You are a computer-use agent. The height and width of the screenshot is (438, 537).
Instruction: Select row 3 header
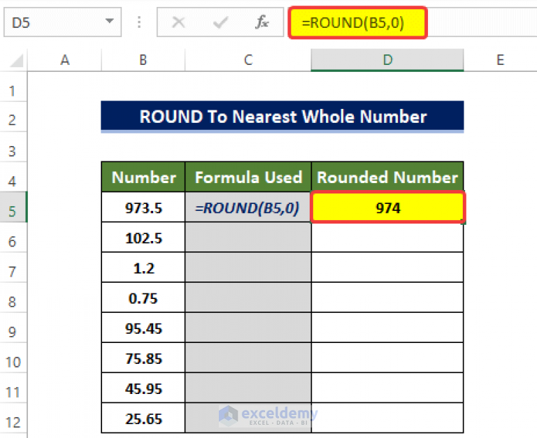point(13,147)
